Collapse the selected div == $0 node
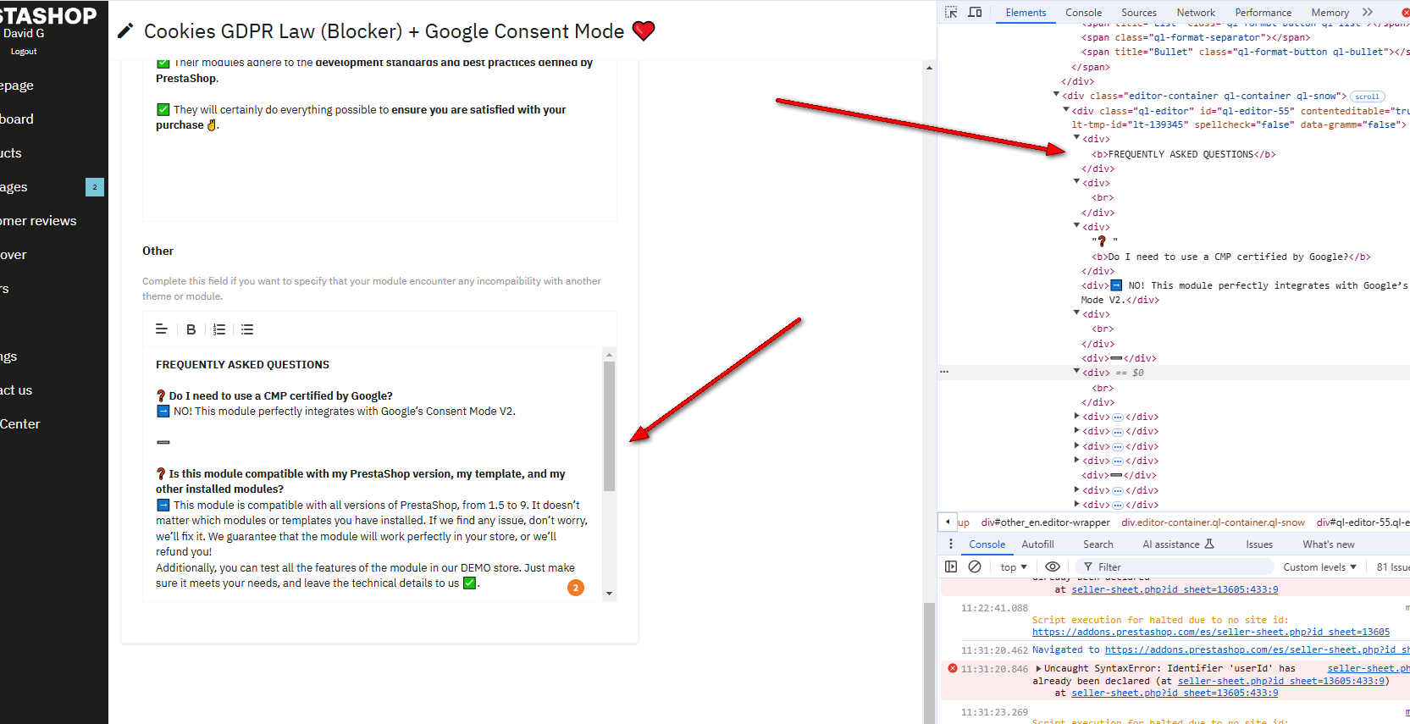Image resolution: width=1410 pixels, height=724 pixels. pyautogui.click(x=1077, y=372)
